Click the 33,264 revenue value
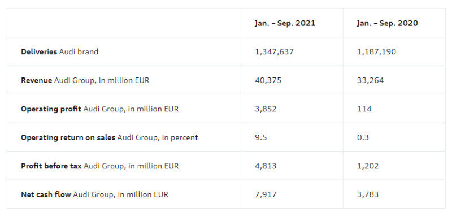Screen dimensions: 452x212 point(371,80)
